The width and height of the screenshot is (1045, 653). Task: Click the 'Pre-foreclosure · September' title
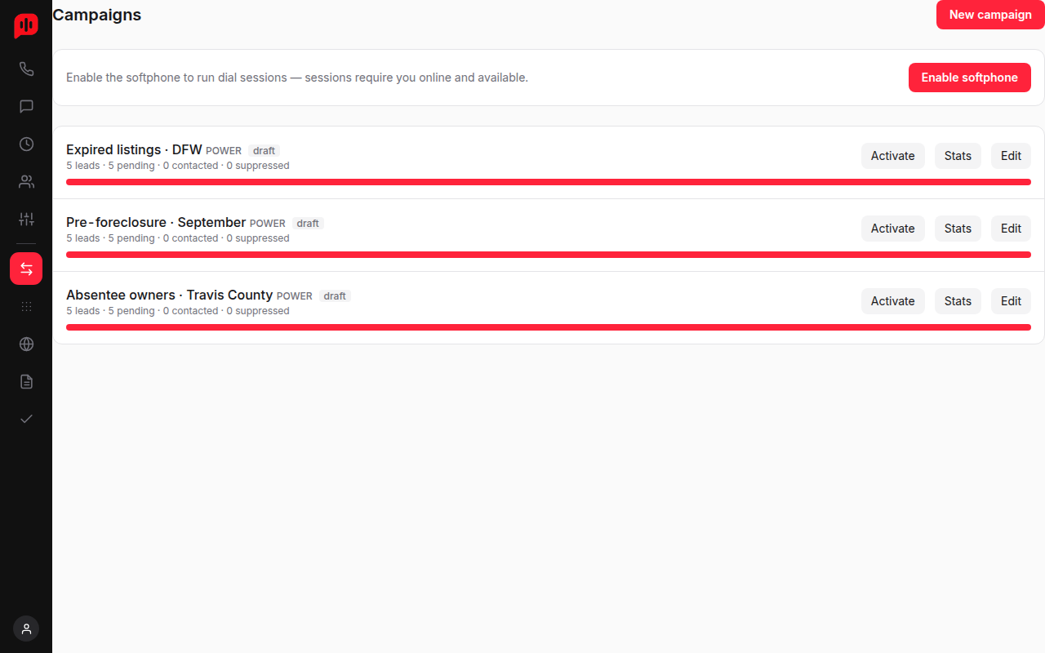pyautogui.click(x=156, y=223)
